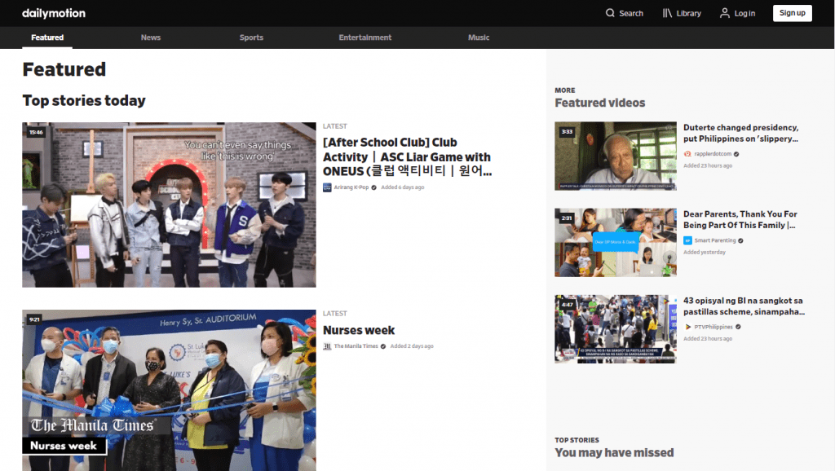Open the Sports tab
The image size is (835, 471).
pos(251,37)
